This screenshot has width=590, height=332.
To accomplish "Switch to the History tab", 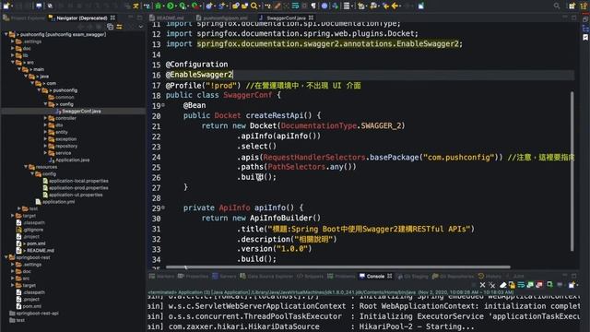I will pos(490,276).
